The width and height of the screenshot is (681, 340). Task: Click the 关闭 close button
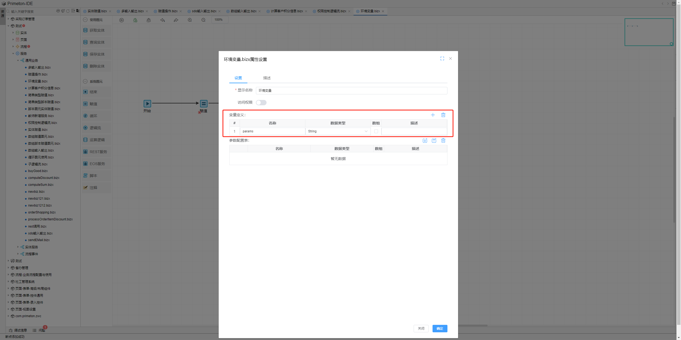point(421,329)
